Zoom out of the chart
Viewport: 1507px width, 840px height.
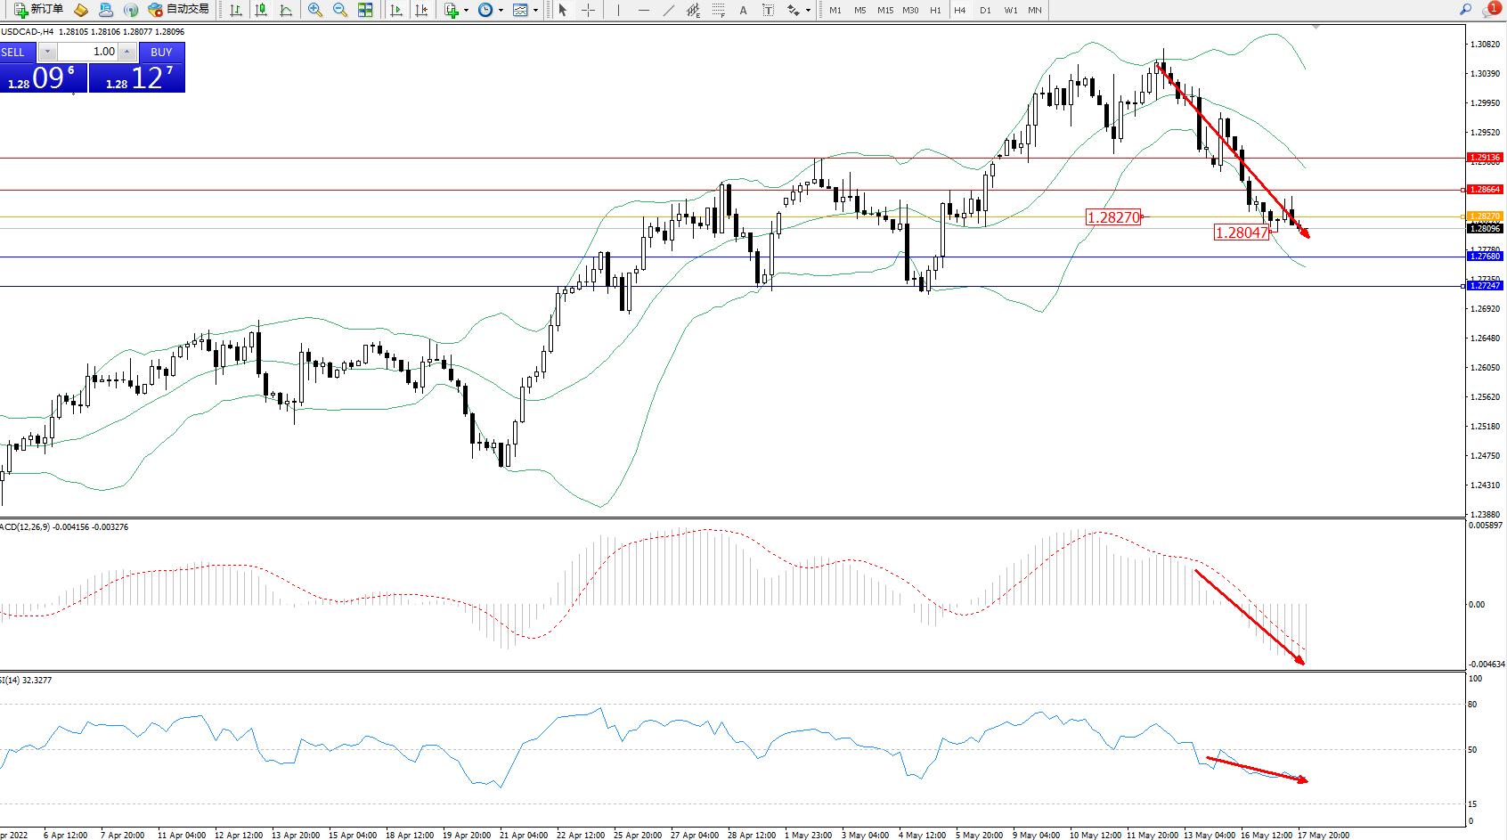pyautogui.click(x=340, y=10)
